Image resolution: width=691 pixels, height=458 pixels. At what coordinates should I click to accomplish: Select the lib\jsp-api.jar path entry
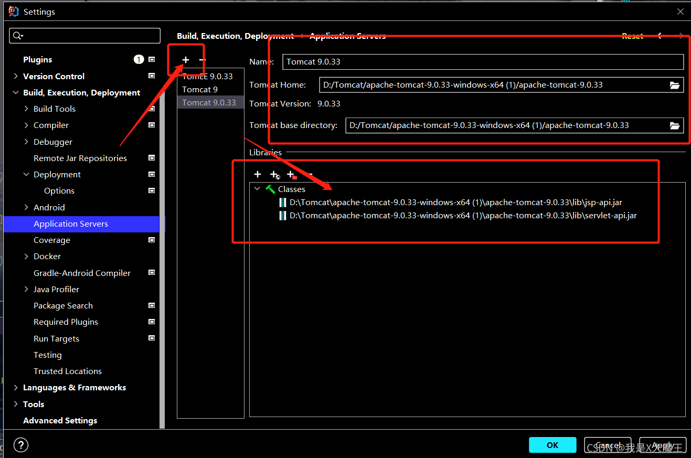pyautogui.click(x=456, y=203)
